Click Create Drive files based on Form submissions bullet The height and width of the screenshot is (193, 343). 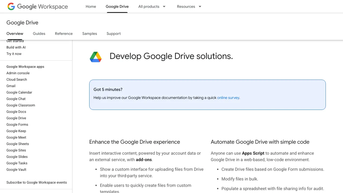click(273, 169)
